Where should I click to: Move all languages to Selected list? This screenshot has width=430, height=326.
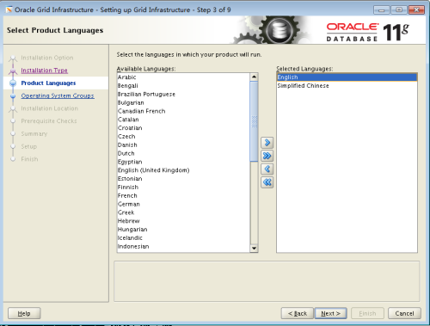[267, 156]
